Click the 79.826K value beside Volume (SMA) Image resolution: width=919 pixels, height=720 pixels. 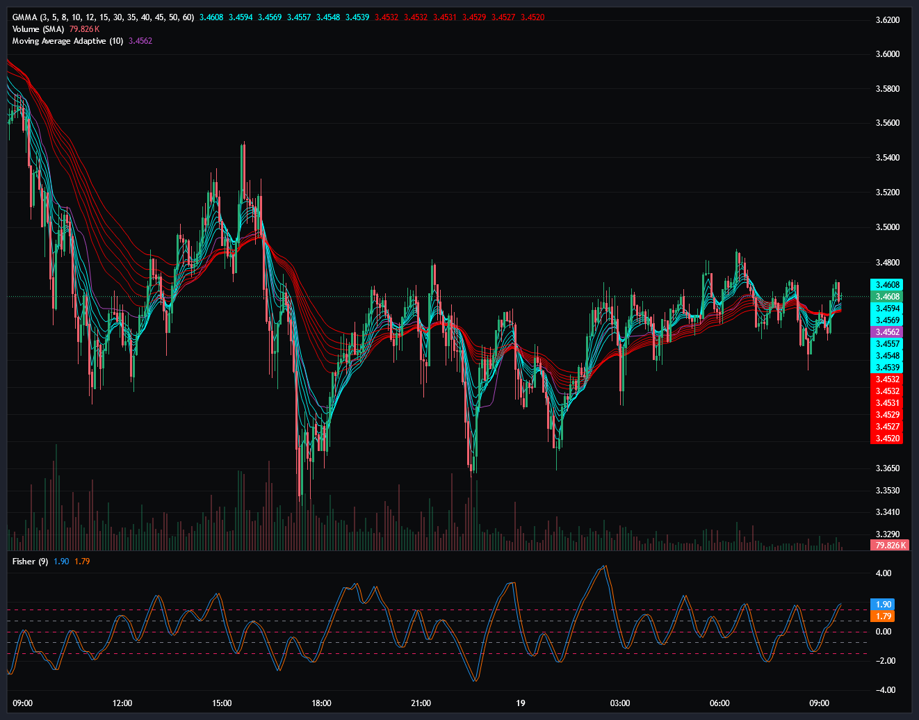click(85, 29)
